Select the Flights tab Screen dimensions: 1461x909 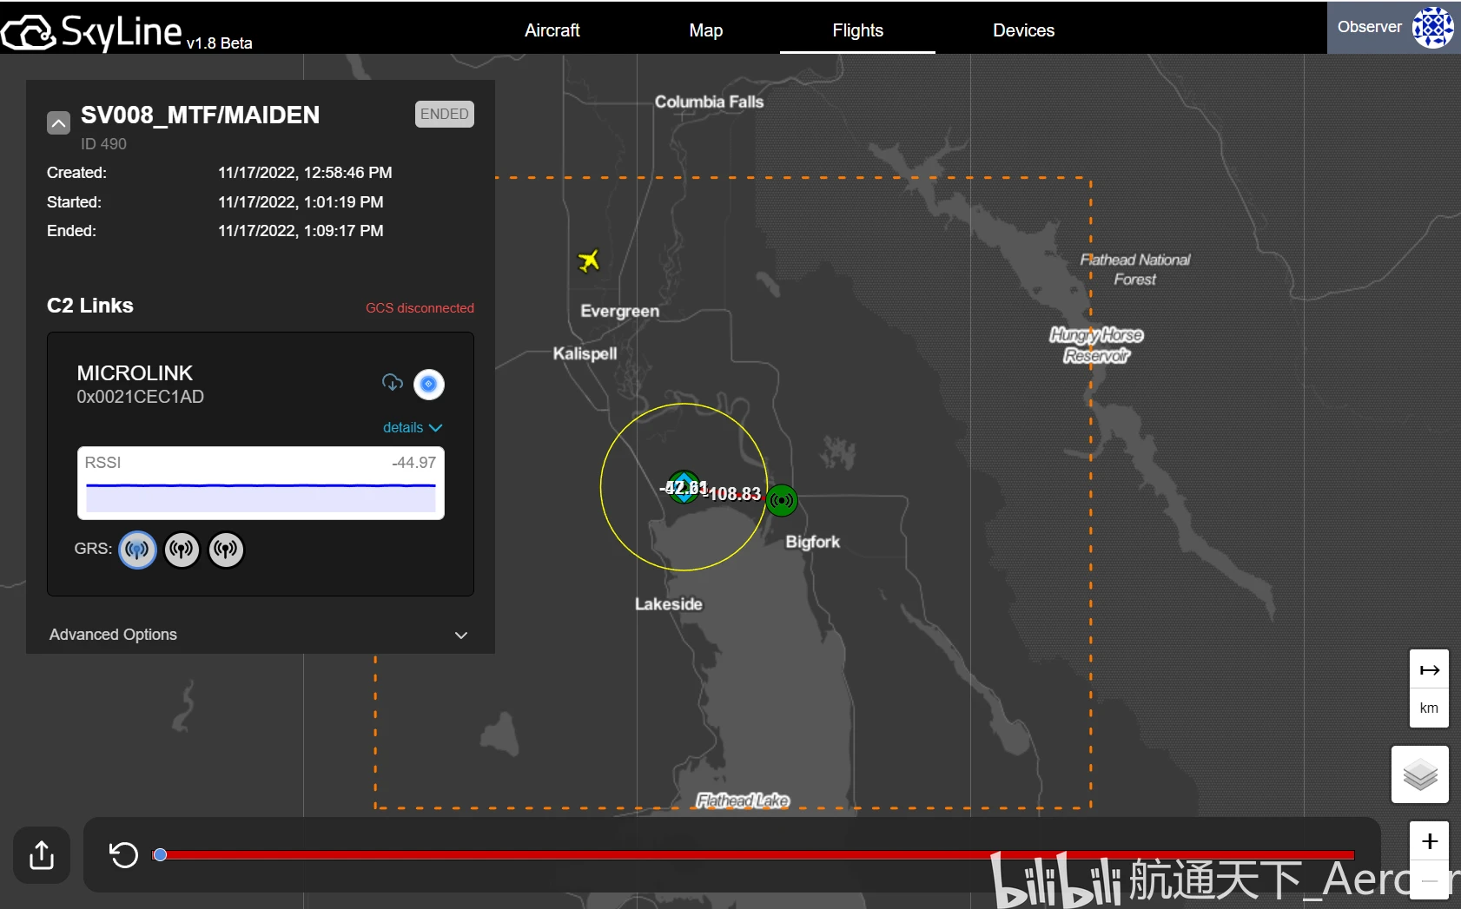coord(857,30)
